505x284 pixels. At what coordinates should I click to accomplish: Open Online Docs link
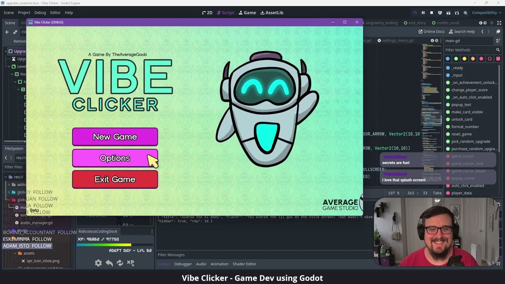point(431,32)
